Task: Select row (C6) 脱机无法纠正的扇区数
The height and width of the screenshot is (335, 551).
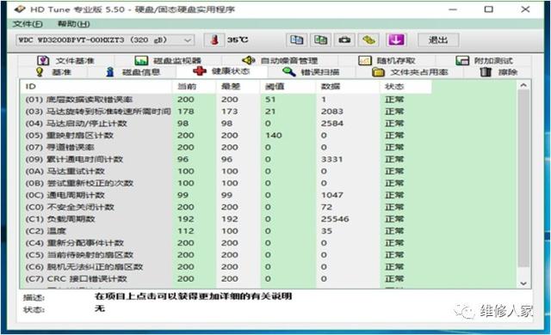Action: click(269, 267)
